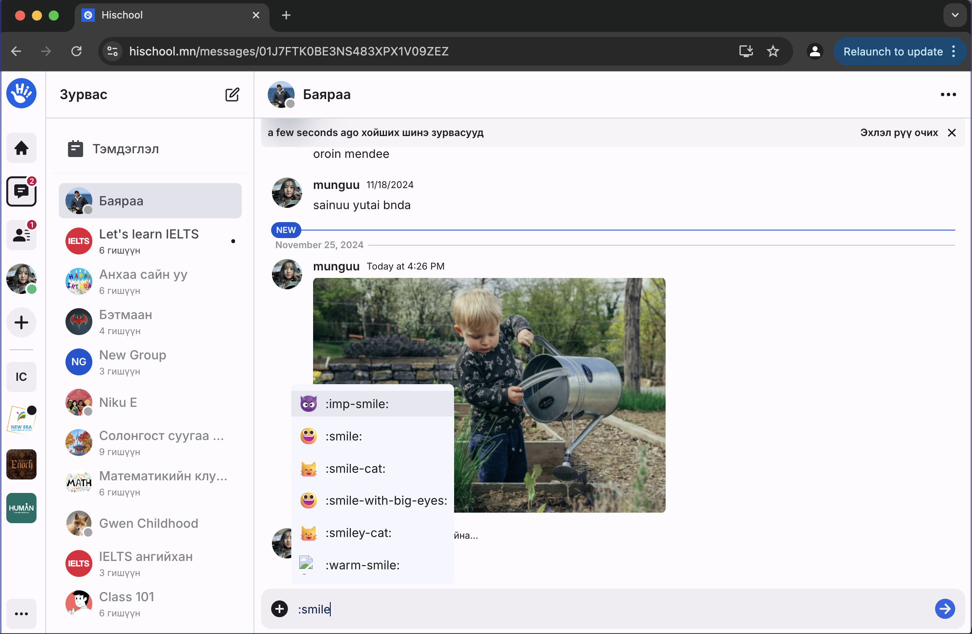This screenshot has height=634, width=972.
Task: Open the HUMAN workspace icon
Action: point(21,508)
